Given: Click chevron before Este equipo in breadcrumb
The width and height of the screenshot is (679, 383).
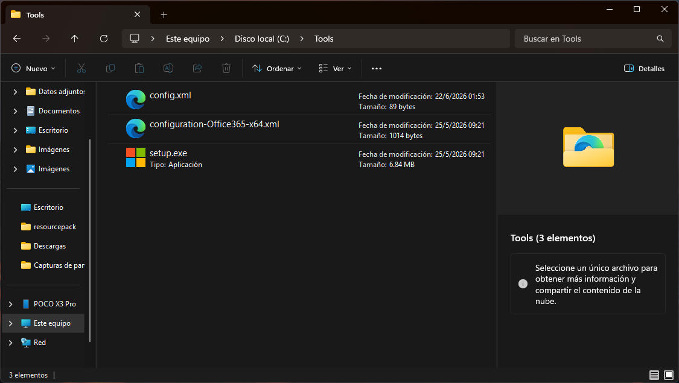Looking at the screenshot, I should 153,39.
